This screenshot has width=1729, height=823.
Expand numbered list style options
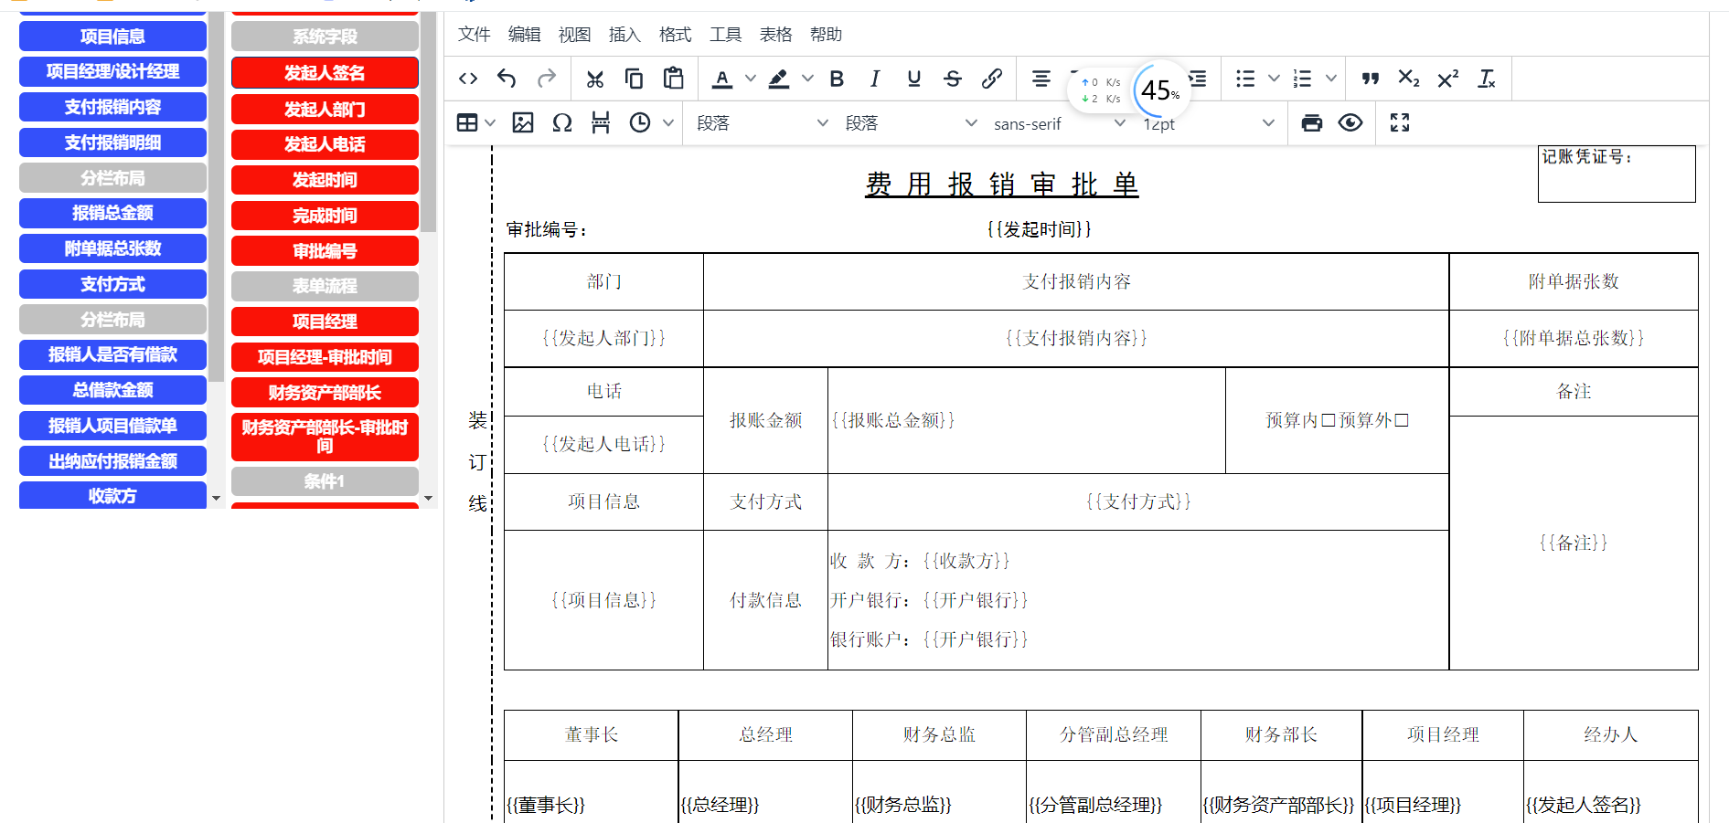1331,79
